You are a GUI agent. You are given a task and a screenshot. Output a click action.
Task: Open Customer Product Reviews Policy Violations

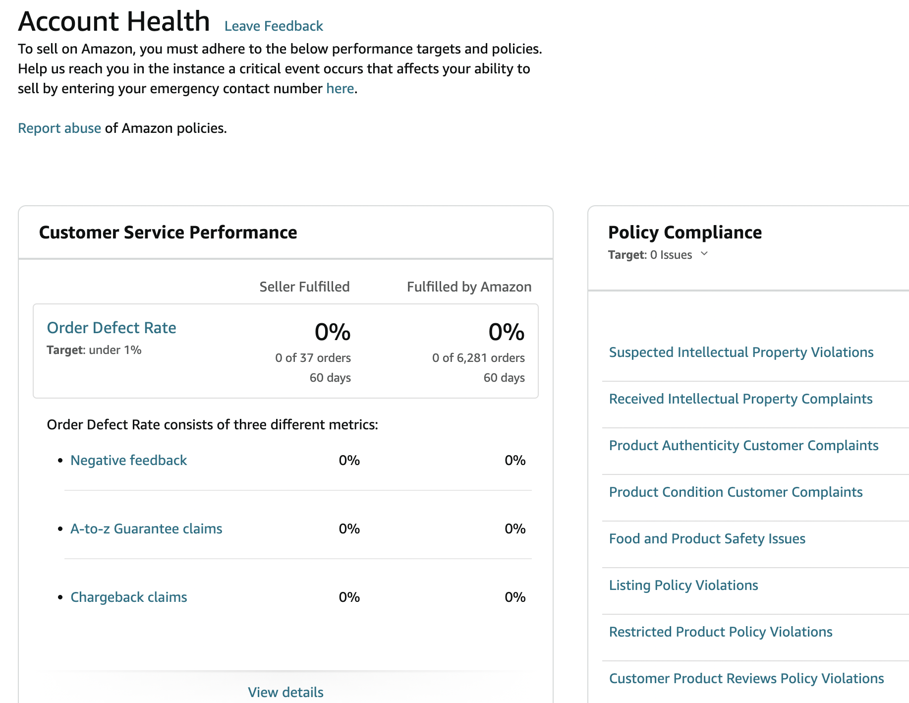(x=746, y=678)
